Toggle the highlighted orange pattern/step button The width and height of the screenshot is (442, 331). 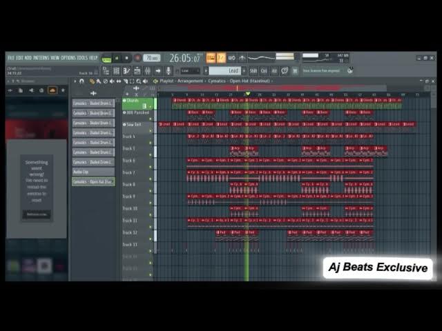point(211,58)
